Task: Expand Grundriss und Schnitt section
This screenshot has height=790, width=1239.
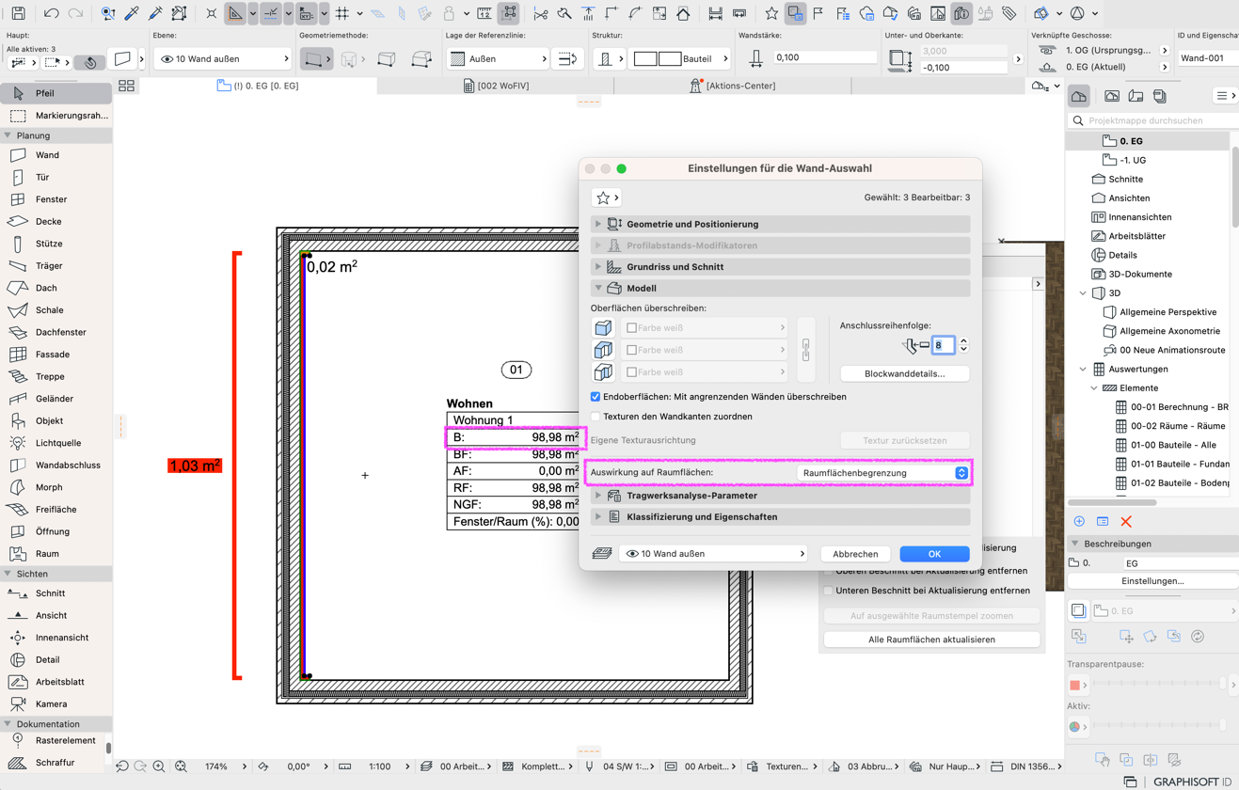Action: pyautogui.click(x=781, y=267)
